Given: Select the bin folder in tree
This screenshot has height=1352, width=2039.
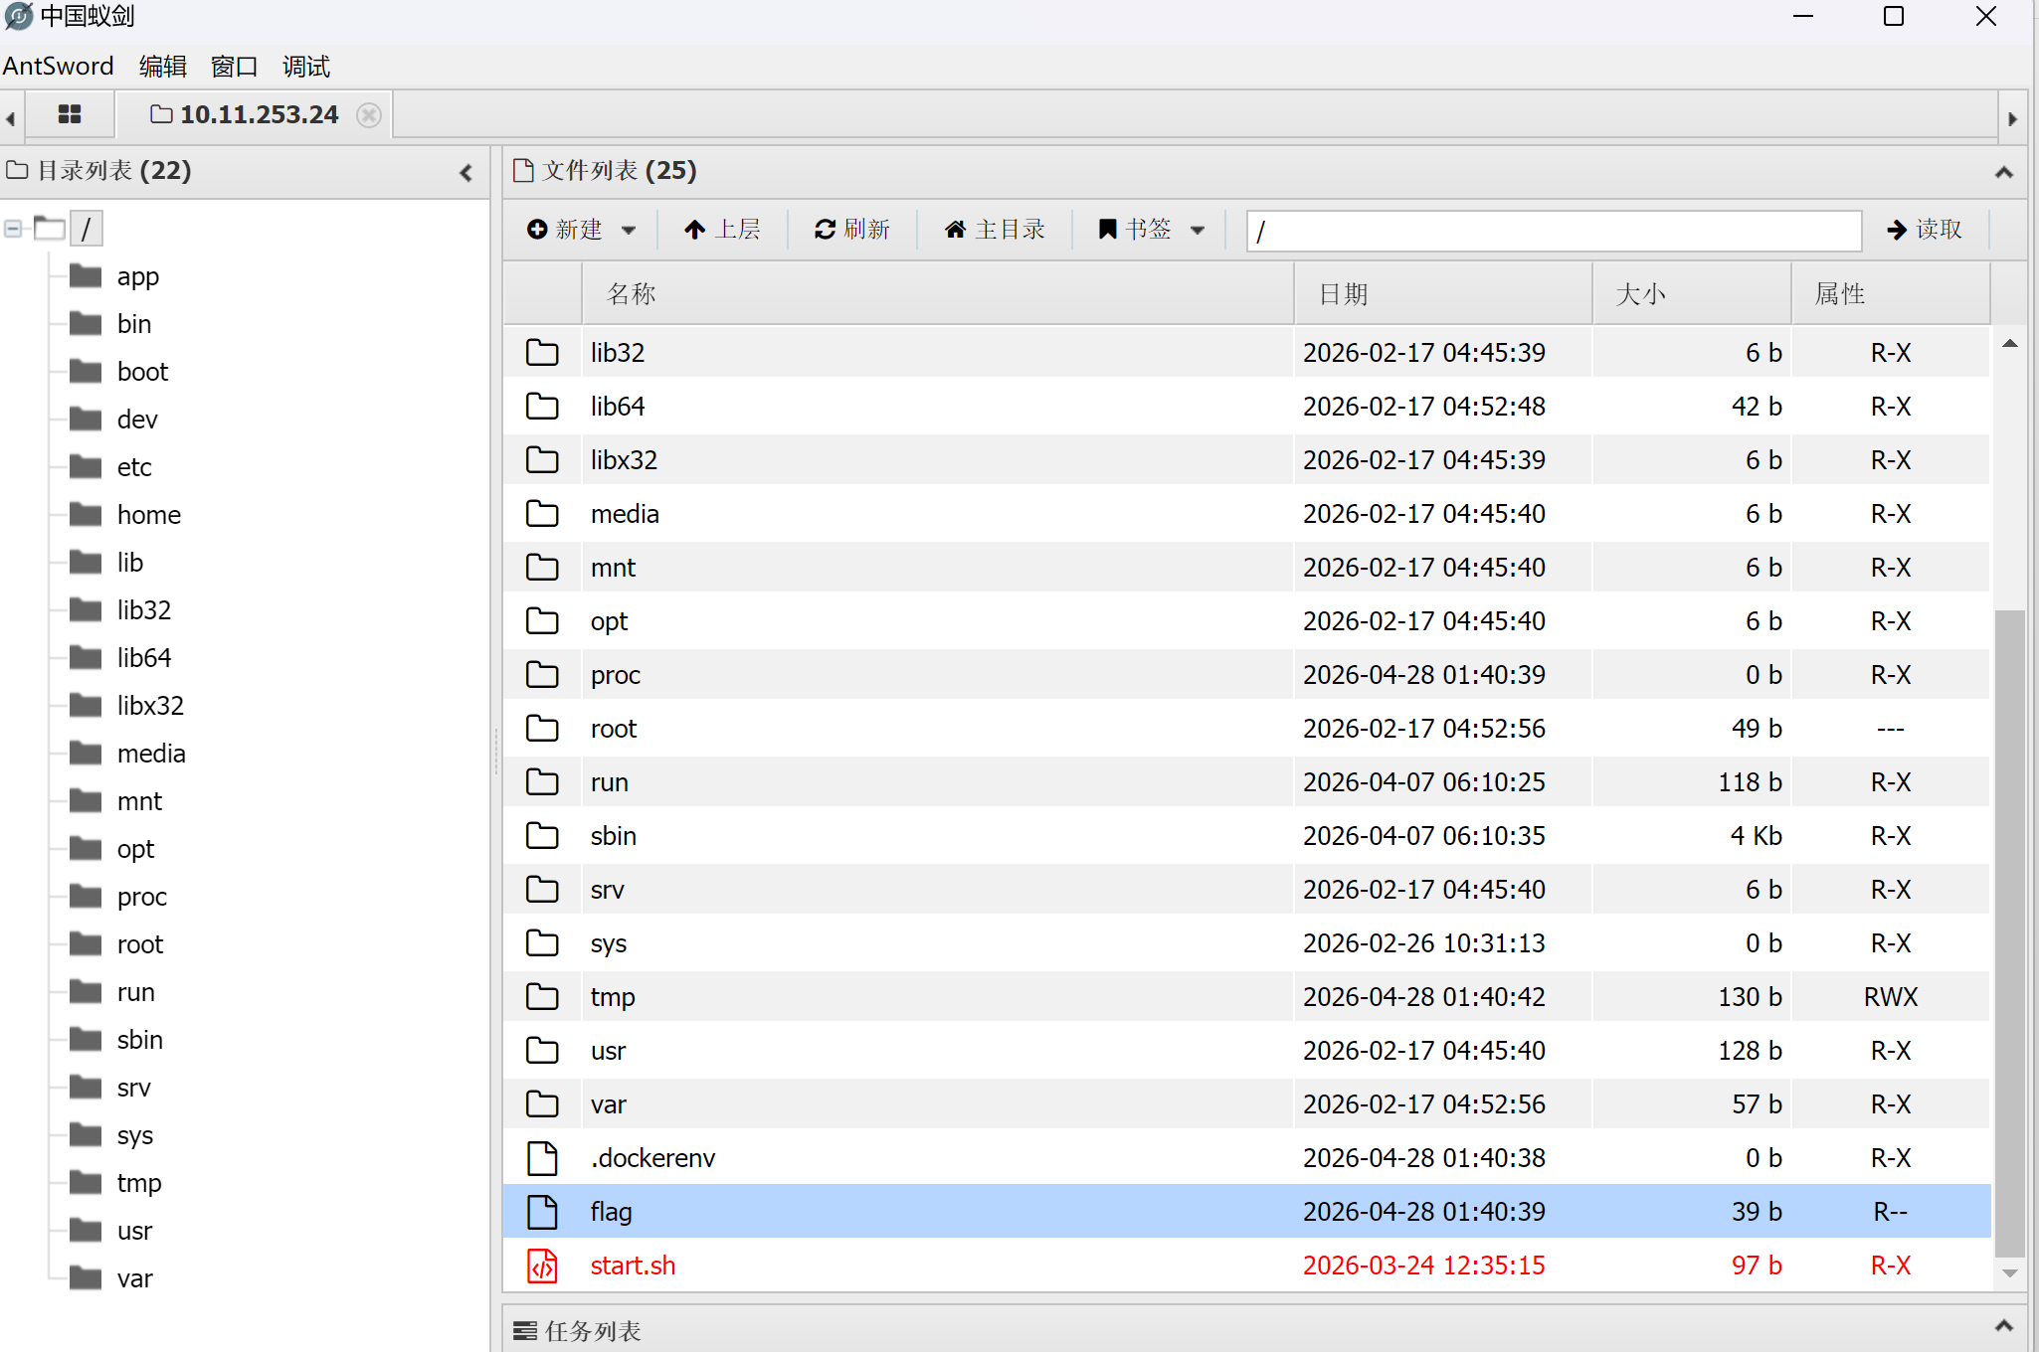Looking at the screenshot, I should (134, 324).
